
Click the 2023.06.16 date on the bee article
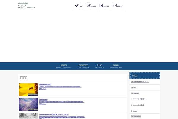pos(43,89)
